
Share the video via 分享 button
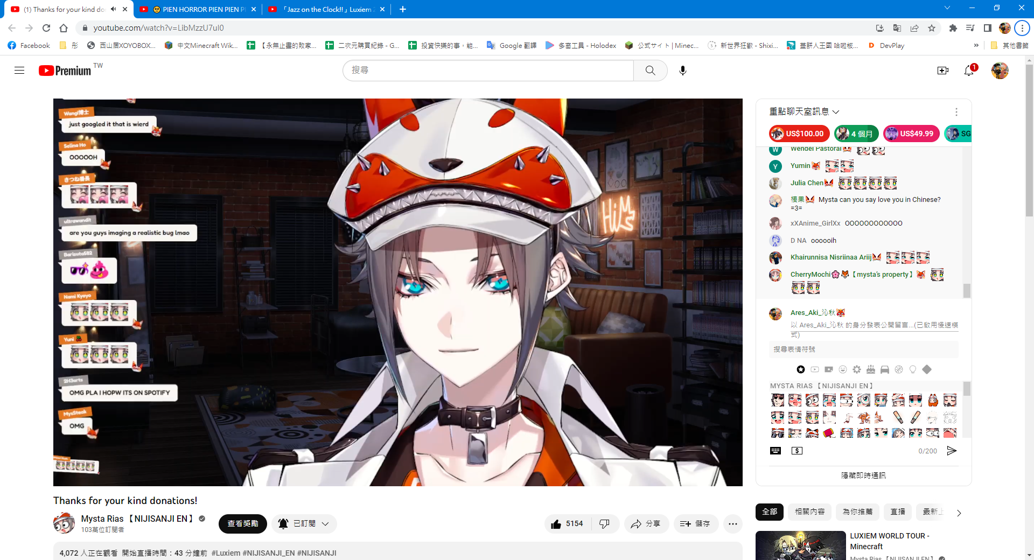point(646,524)
